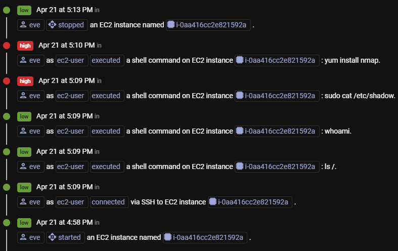Click the timestamp Apr 21 at 5:13 PM
The width and height of the screenshot is (398, 251).
pyautogui.click(x=64, y=10)
